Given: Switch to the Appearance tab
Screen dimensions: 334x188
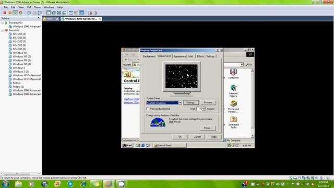Looking at the screenshot, I should tap(180, 56).
